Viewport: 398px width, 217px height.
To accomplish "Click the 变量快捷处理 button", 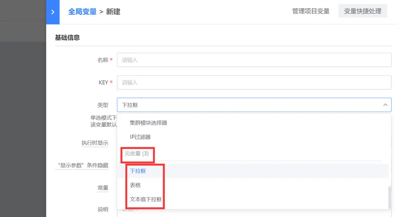I will point(362,11).
